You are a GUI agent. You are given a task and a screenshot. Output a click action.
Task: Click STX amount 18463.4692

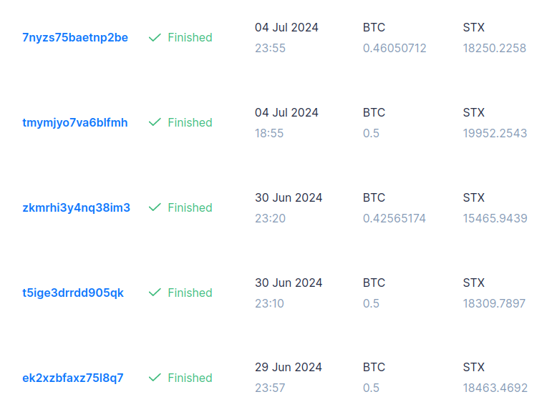coord(495,388)
